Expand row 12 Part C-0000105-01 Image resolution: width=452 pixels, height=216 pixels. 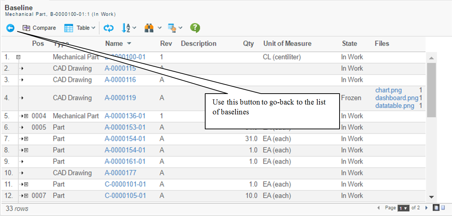26,196
